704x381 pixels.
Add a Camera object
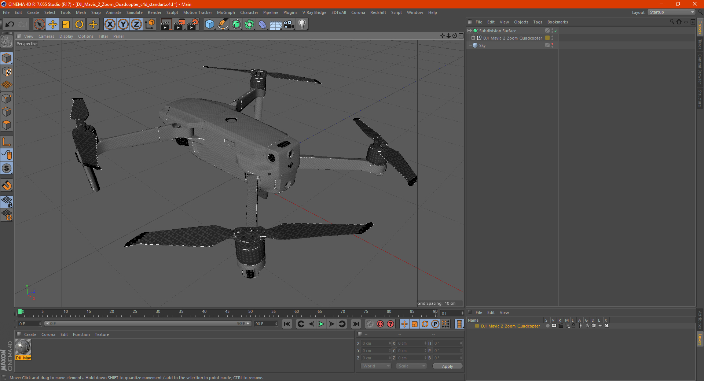289,25
